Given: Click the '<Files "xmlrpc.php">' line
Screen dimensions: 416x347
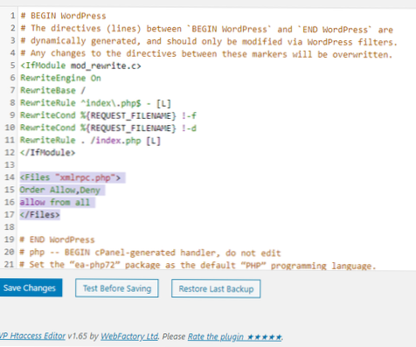Looking at the screenshot, I should 70,177.
